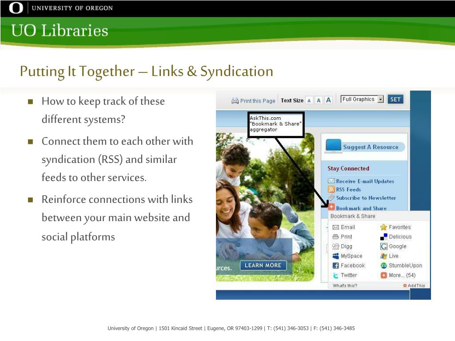Choose Email in Bookmark & Share menu
Image resolution: width=455 pixels, height=341 pixels.
[x=347, y=227]
